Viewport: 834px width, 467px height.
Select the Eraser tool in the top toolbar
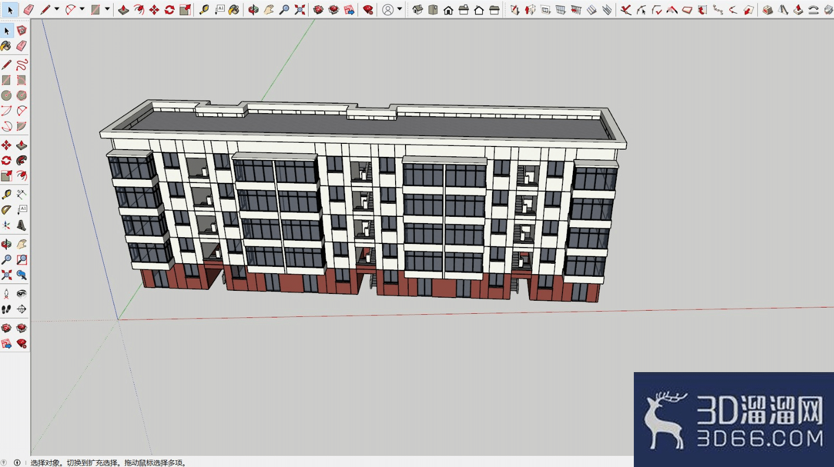coord(29,9)
